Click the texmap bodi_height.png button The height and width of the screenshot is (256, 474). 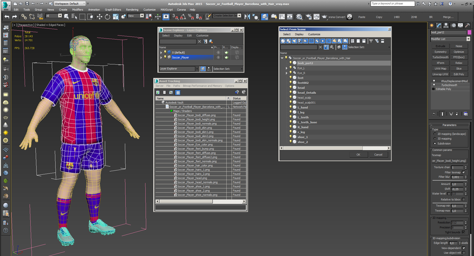(449, 161)
